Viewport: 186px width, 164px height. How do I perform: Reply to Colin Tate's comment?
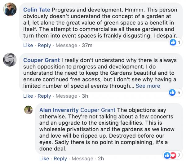click(x=44, y=46)
